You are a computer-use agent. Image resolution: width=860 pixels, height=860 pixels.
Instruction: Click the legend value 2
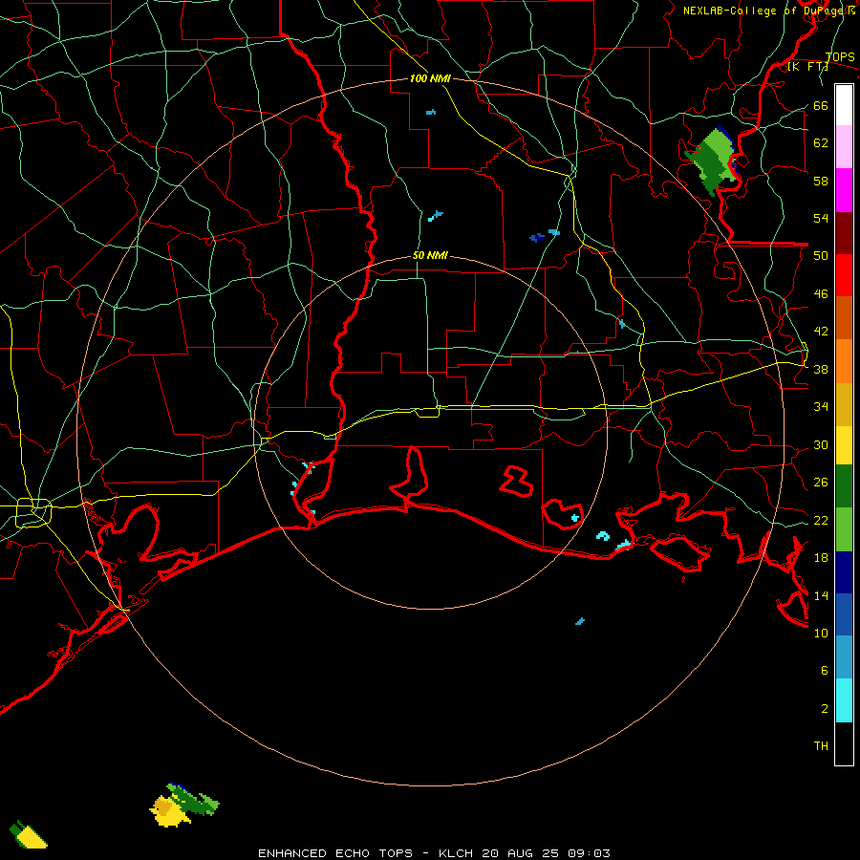[x=824, y=708]
